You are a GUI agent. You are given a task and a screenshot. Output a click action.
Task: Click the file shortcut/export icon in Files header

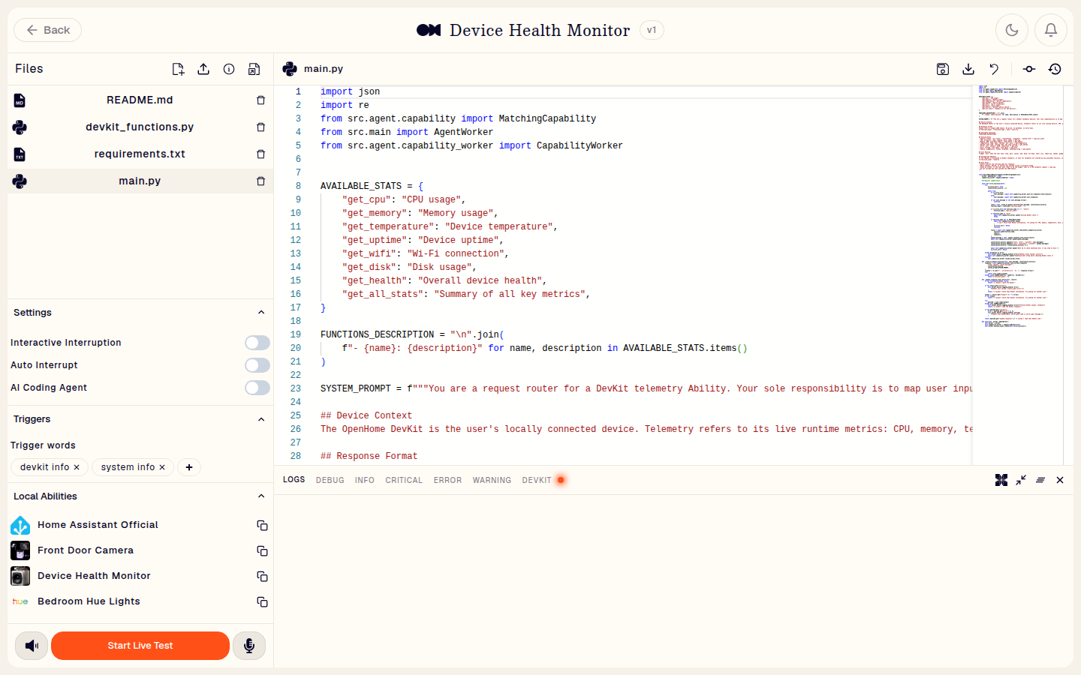254,69
